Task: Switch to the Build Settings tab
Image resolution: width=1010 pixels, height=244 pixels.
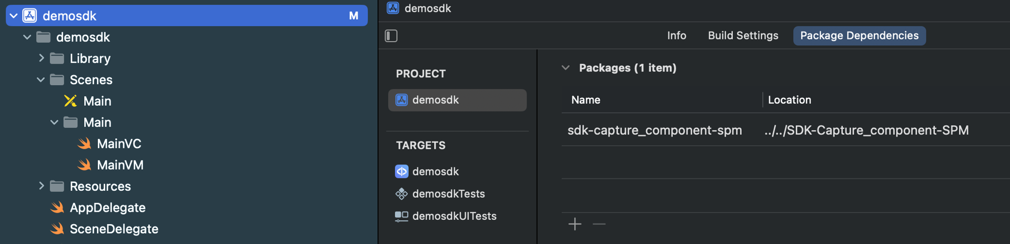Action: 743,36
